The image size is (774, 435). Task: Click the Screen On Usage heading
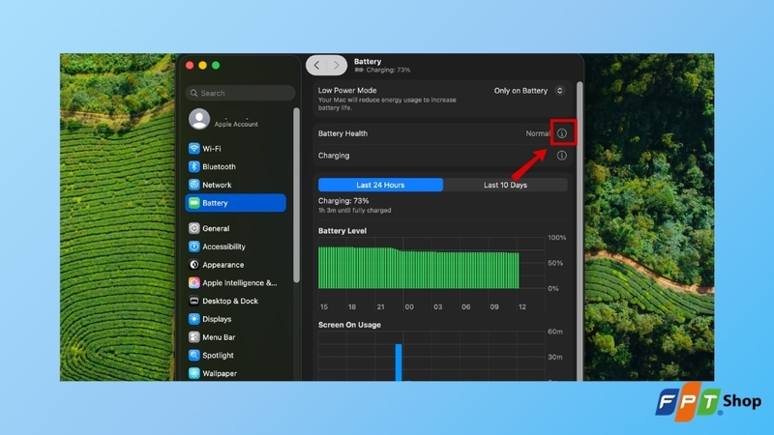click(349, 325)
